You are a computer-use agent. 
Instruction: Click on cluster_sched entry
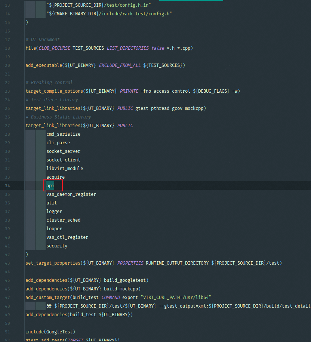click(x=63, y=220)
